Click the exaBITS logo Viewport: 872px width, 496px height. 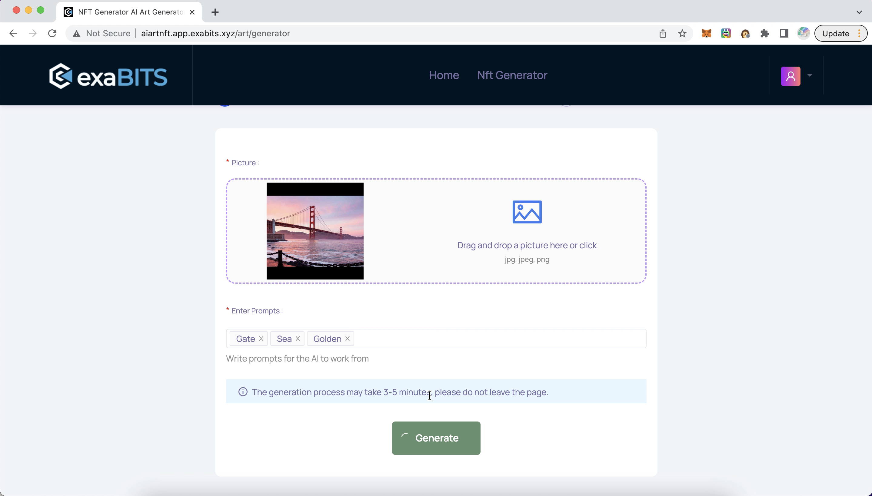point(108,76)
